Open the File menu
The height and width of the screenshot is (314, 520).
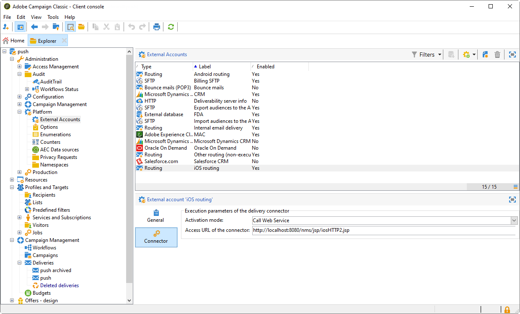tap(7, 17)
